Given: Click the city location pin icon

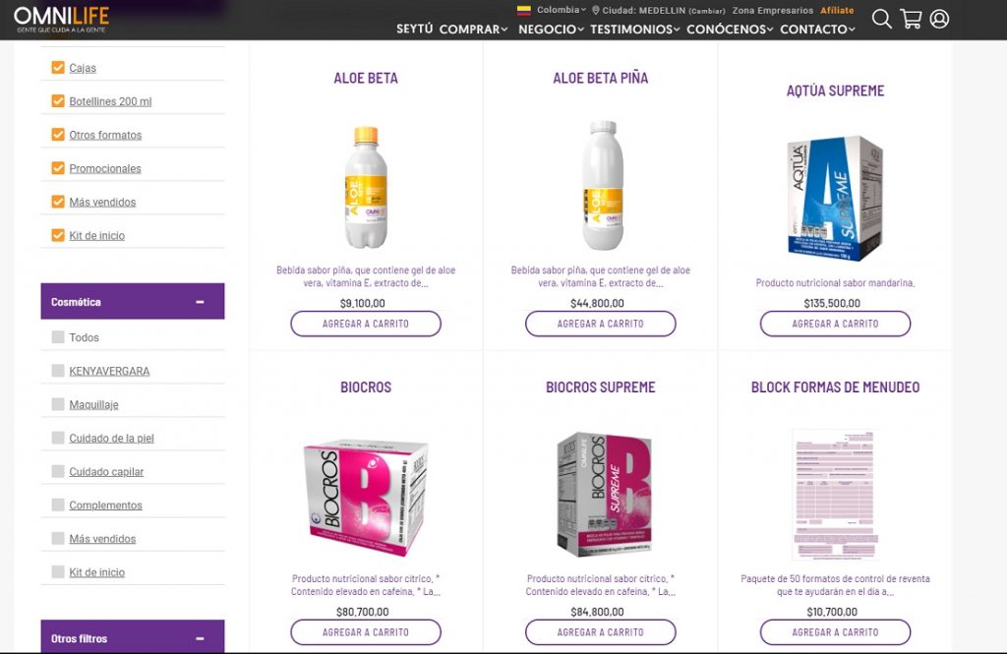Looking at the screenshot, I should pos(595,10).
